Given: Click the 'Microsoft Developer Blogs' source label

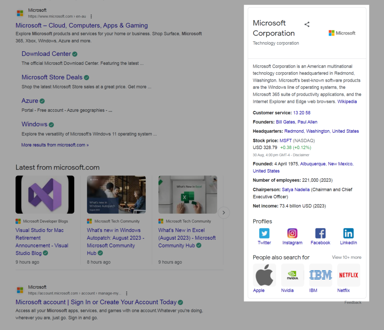Looking at the screenshot, I should pyautogui.click(x=45, y=221).
